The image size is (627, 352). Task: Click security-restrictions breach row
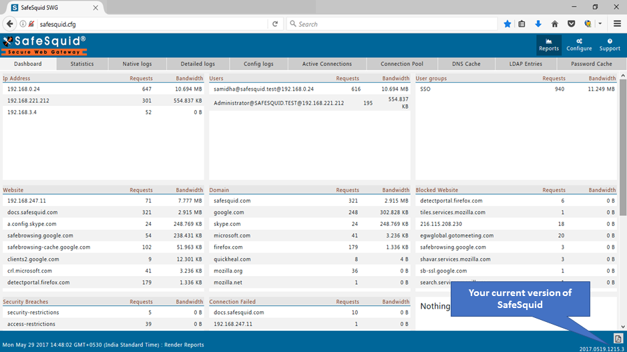tap(103, 313)
